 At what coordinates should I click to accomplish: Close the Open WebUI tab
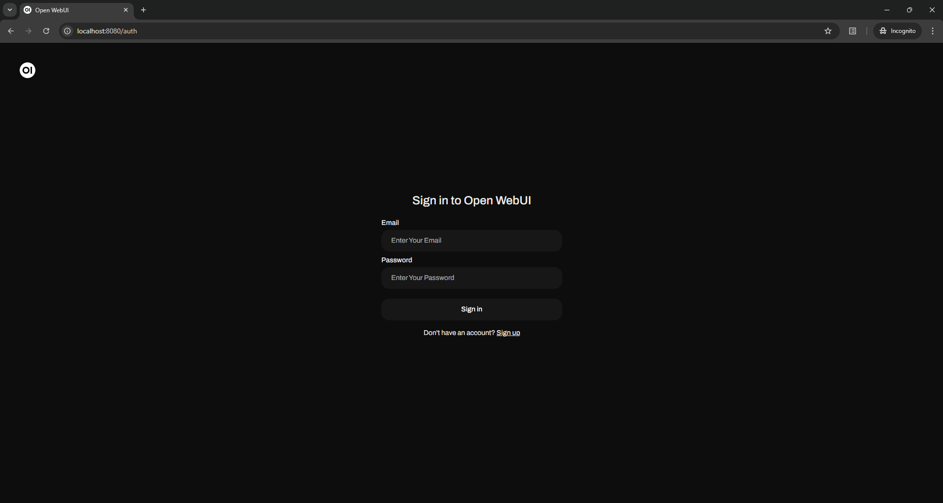click(126, 10)
